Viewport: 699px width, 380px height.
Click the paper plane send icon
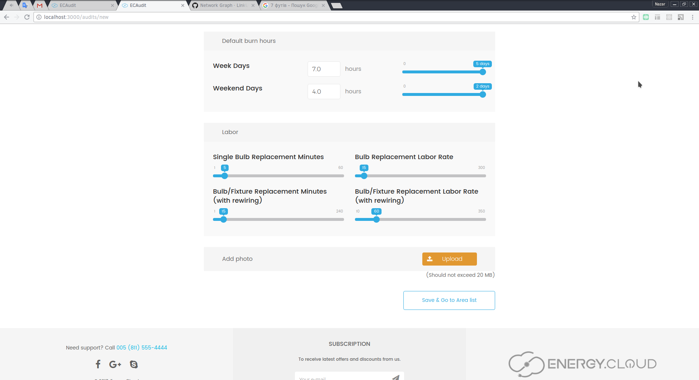pos(396,378)
